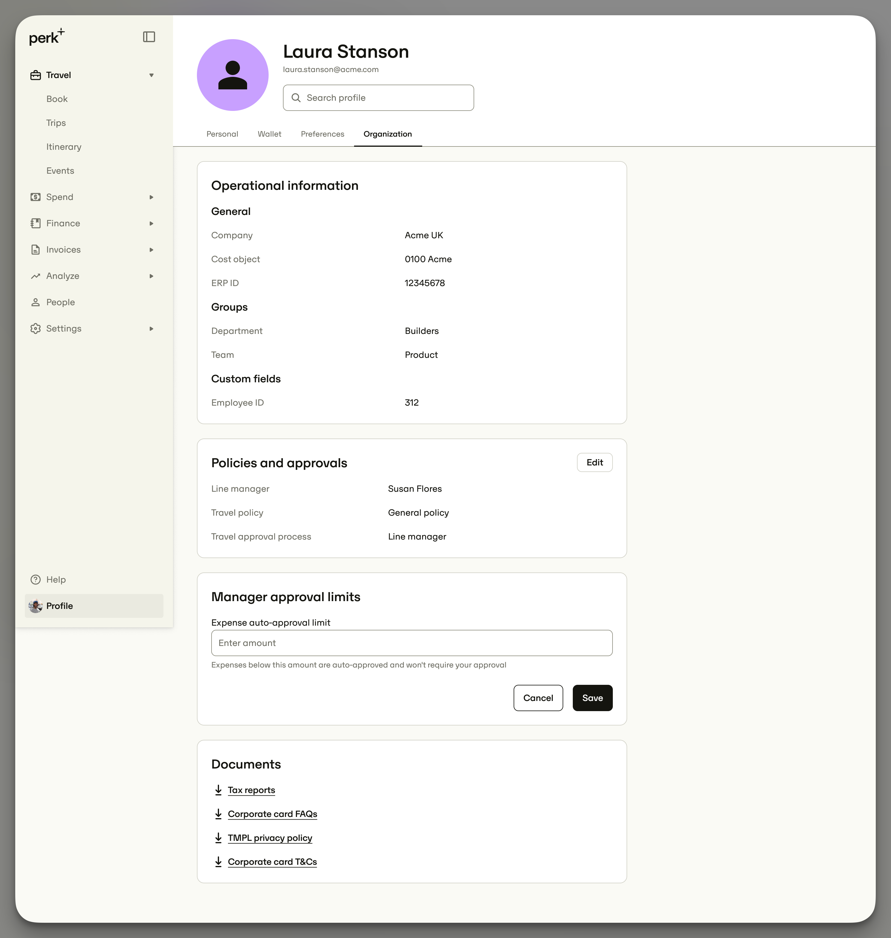Click the Spend money icon

point(36,197)
